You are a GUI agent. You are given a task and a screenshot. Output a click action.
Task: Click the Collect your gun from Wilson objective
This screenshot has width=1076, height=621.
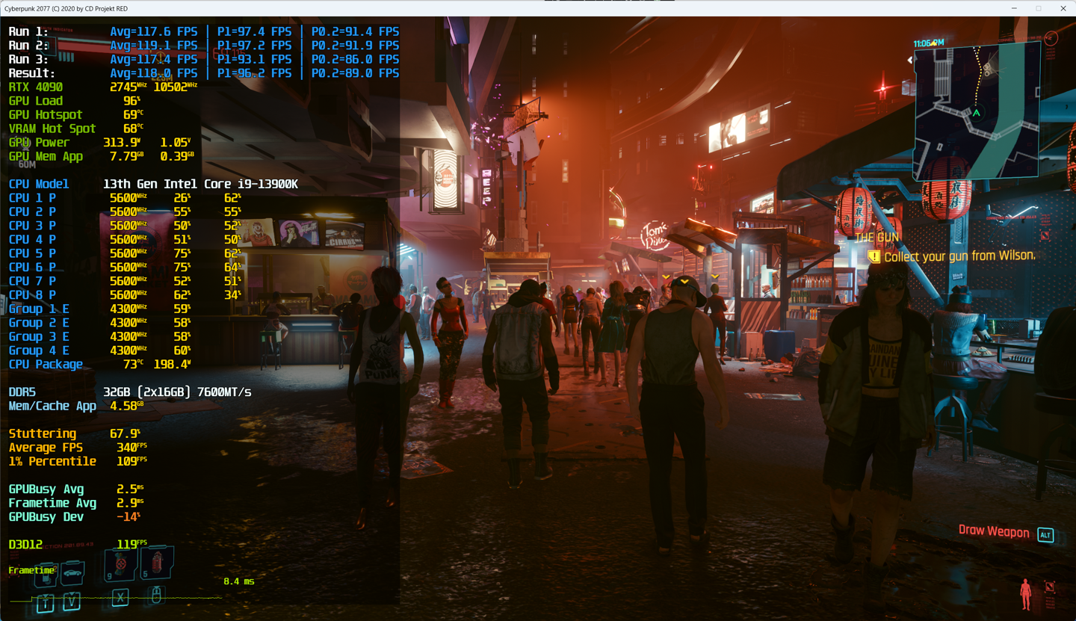pos(959,256)
